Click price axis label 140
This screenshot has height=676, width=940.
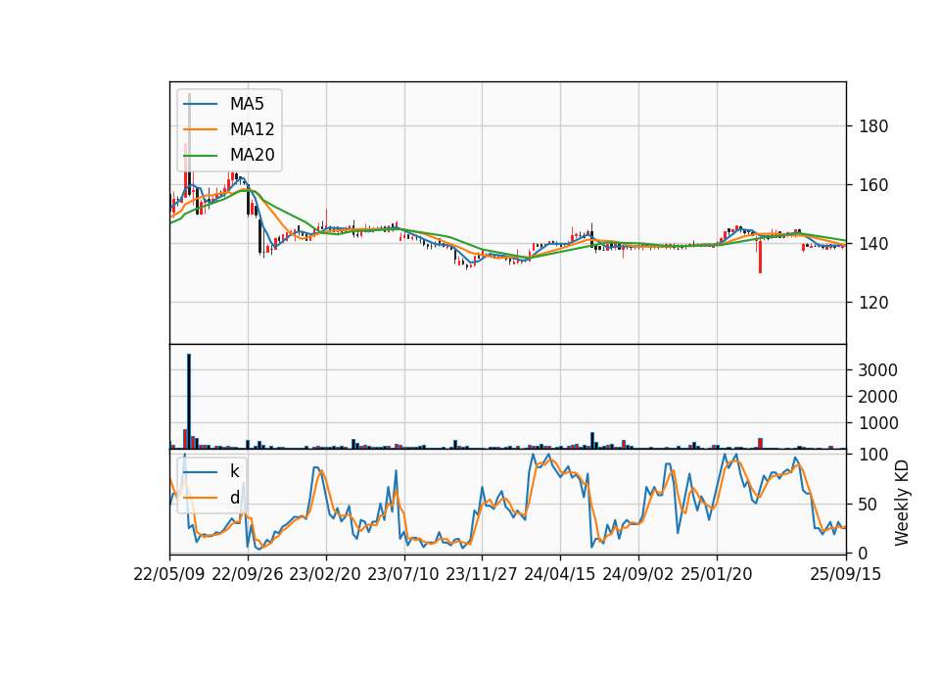[872, 244]
